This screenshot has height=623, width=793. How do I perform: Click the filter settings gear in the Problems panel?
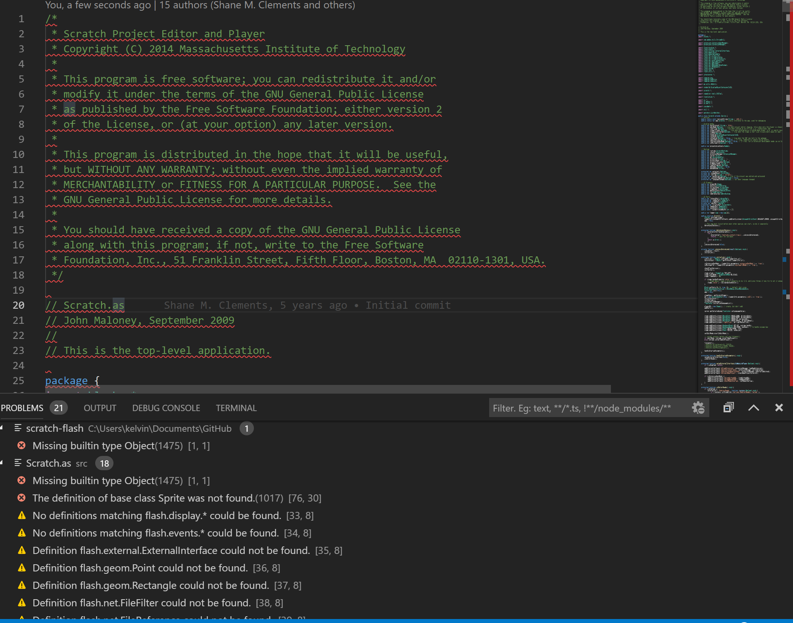(x=697, y=408)
